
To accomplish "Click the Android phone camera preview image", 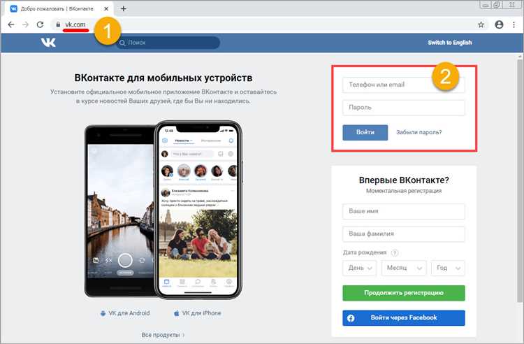I will pos(120,210).
